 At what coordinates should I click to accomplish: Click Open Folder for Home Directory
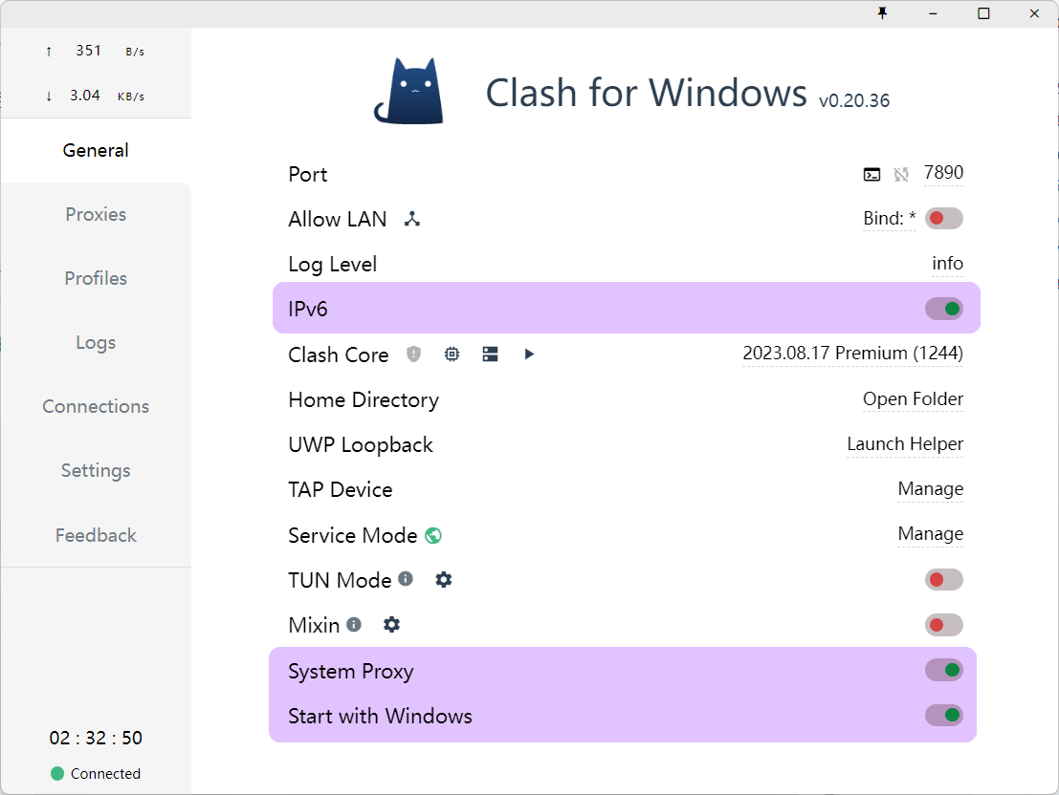(x=913, y=399)
